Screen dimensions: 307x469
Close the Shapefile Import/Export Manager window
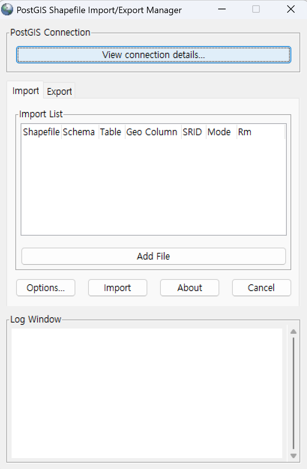pyautogui.click(x=291, y=9)
